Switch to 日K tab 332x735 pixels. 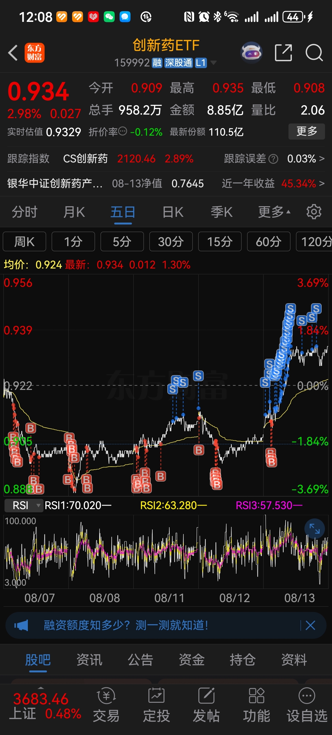coord(173,212)
